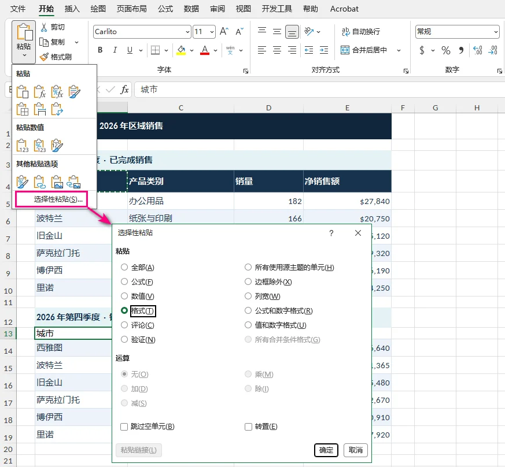Align text left in the ribbon
Viewport: 505px width, 467px height.
262,50
